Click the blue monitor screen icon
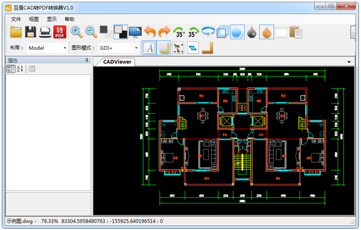The height and width of the screenshot is (230, 361). point(135,32)
